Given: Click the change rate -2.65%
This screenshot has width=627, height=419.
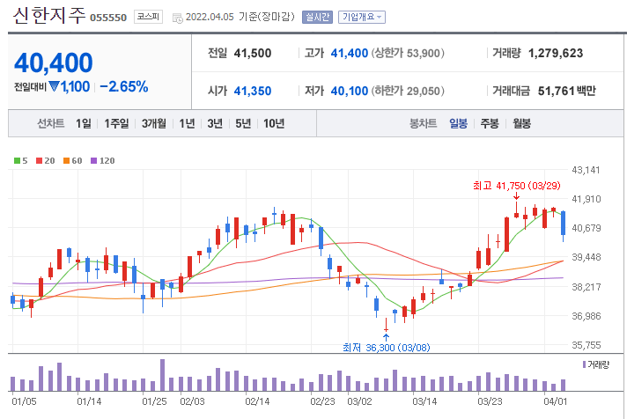Looking at the screenshot, I should (x=124, y=86).
